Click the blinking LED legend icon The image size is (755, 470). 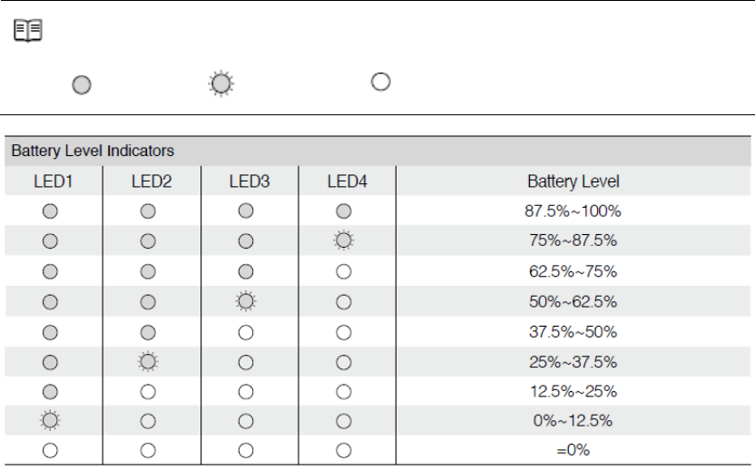coord(221,83)
